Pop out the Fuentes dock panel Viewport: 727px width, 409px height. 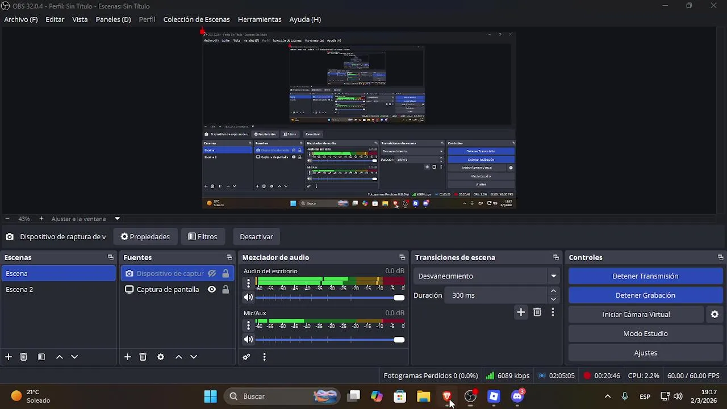pyautogui.click(x=229, y=257)
